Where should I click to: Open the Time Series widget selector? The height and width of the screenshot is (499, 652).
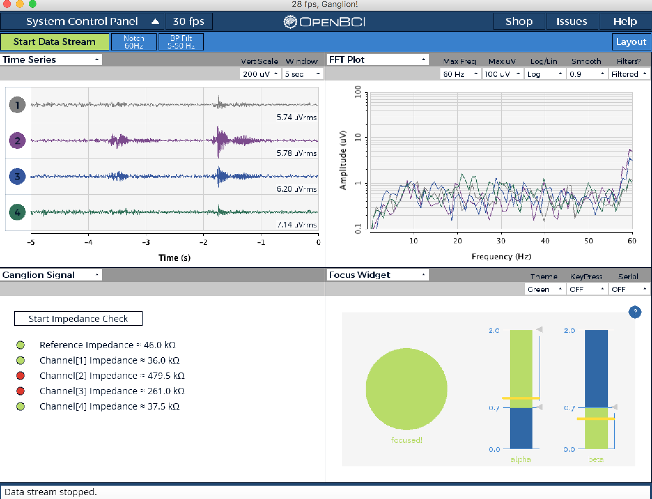[51, 60]
